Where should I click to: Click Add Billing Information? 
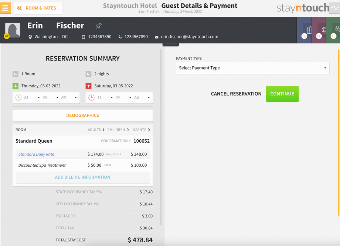pyautogui.click(x=83, y=177)
